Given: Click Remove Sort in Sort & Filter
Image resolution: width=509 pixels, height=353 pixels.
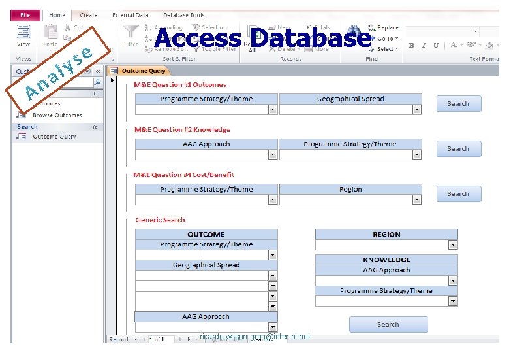Looking at the screenshot, I should tap(166, 49).
